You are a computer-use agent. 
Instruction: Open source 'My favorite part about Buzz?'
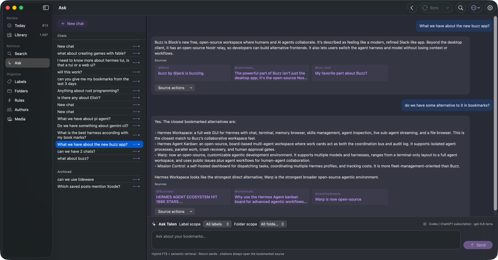point(350,73)
